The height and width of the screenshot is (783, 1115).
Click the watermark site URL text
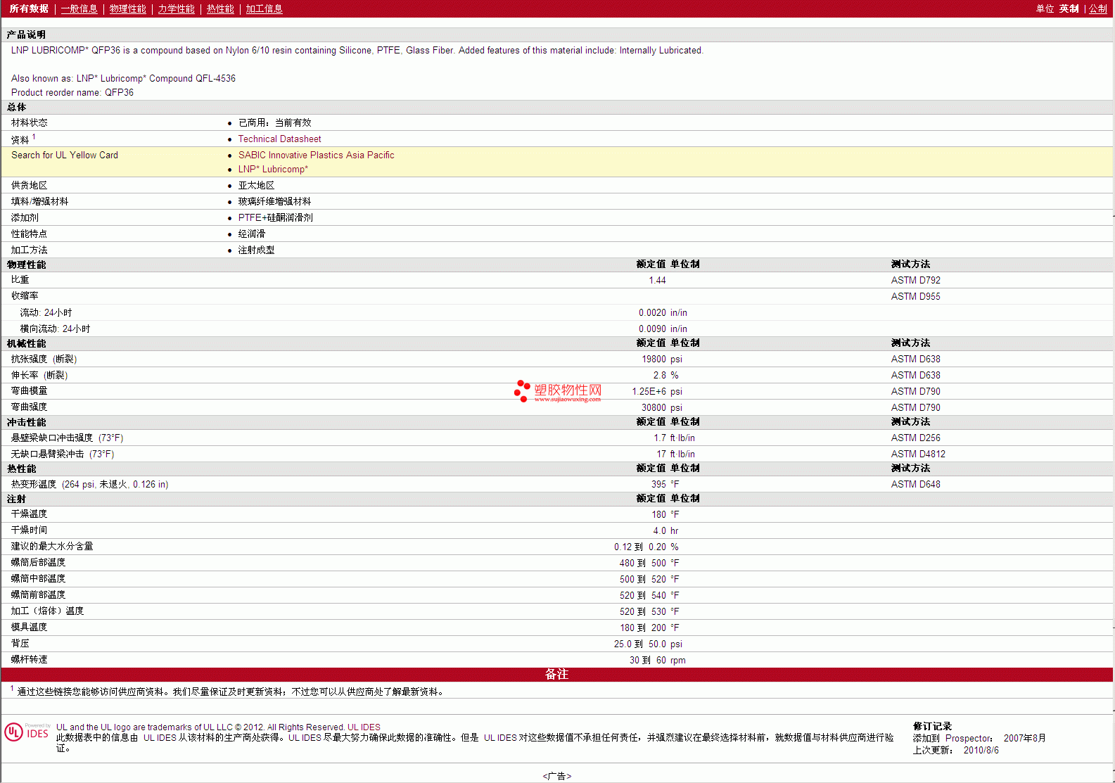coord(567,400)
